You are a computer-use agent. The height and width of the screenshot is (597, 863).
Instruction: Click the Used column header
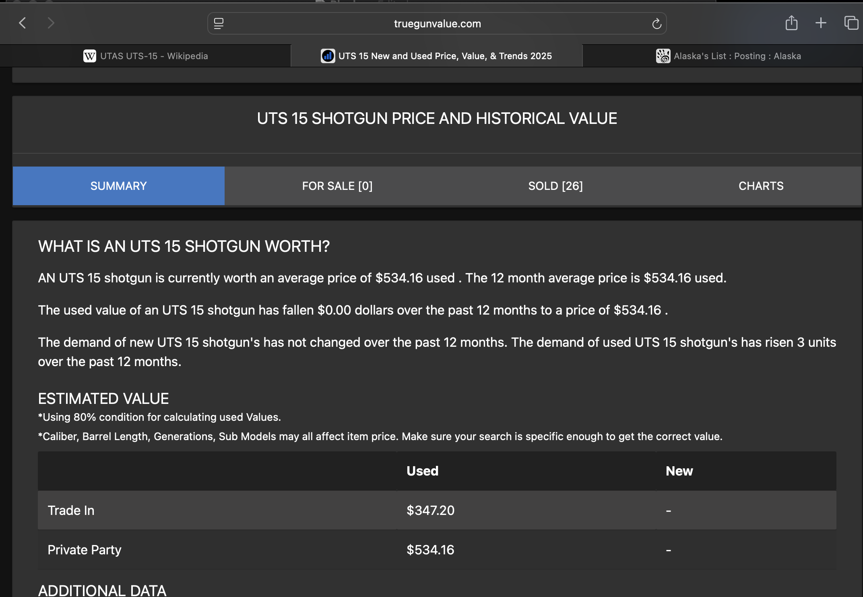tap(422, 471)
